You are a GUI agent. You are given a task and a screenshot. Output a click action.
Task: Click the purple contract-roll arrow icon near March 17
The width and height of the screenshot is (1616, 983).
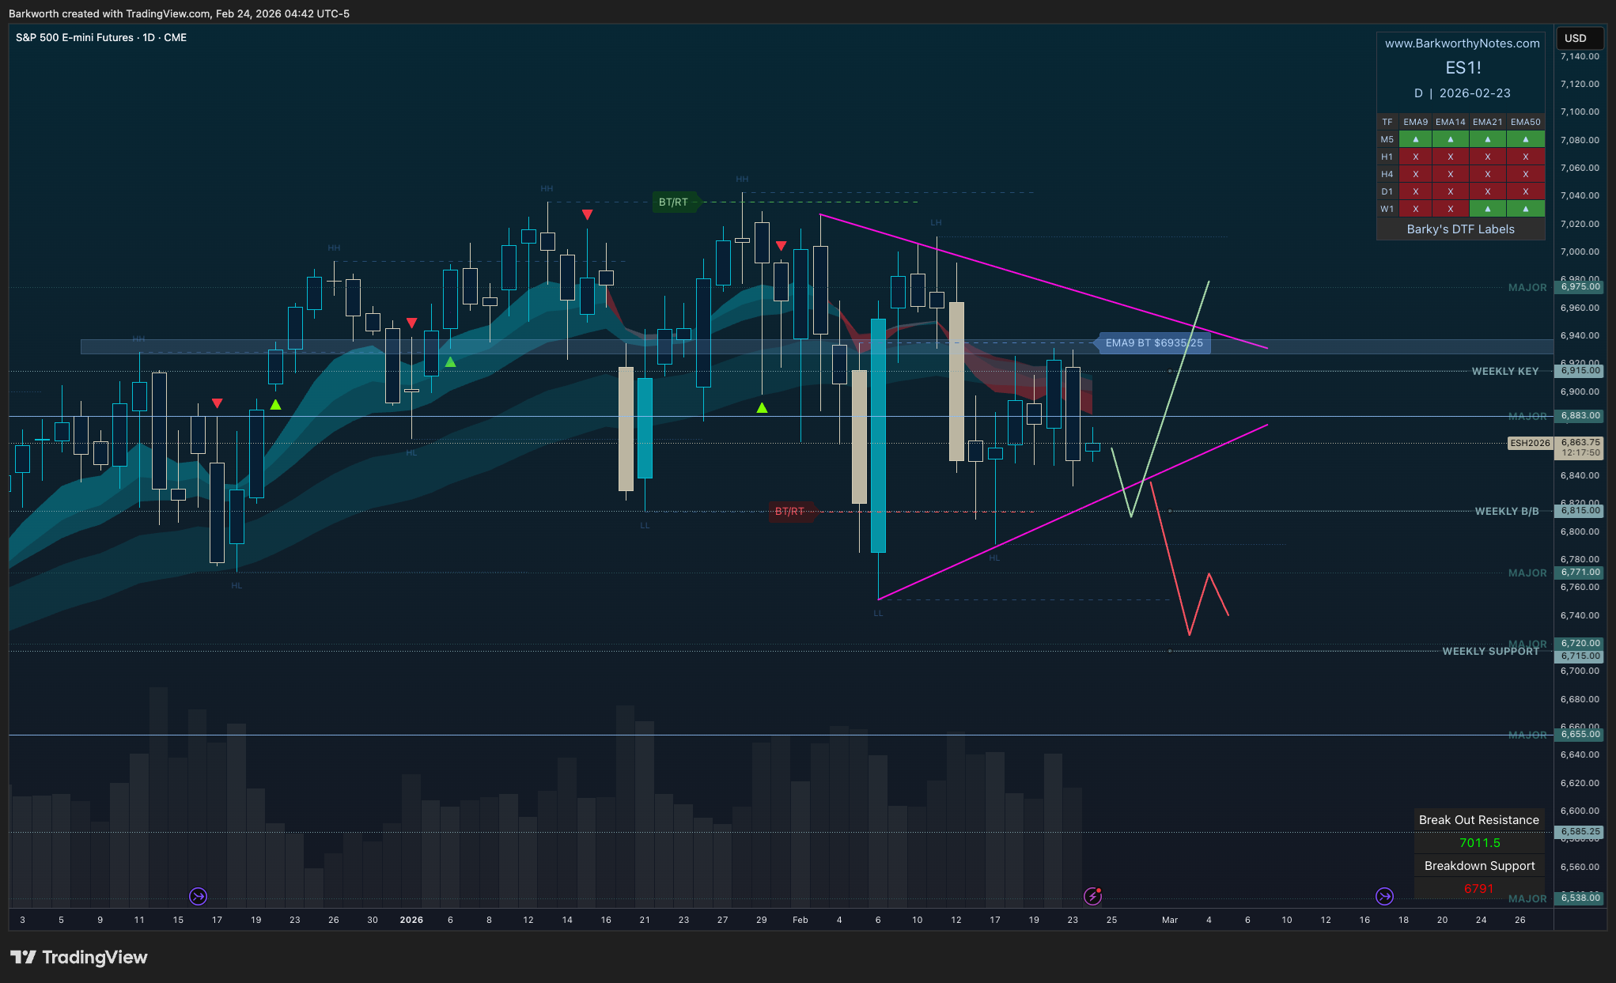coord(1384,896)
